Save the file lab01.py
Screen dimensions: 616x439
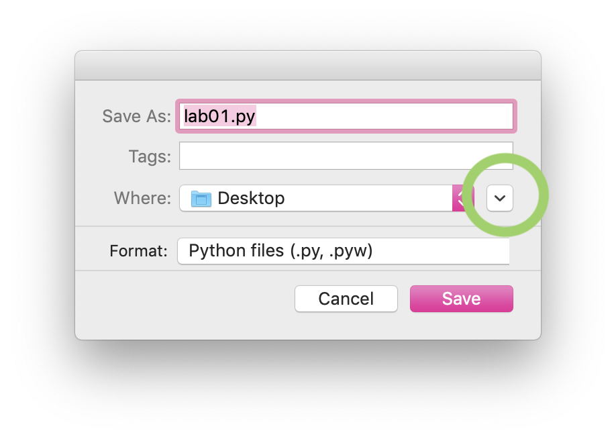[x=462, y=299]
